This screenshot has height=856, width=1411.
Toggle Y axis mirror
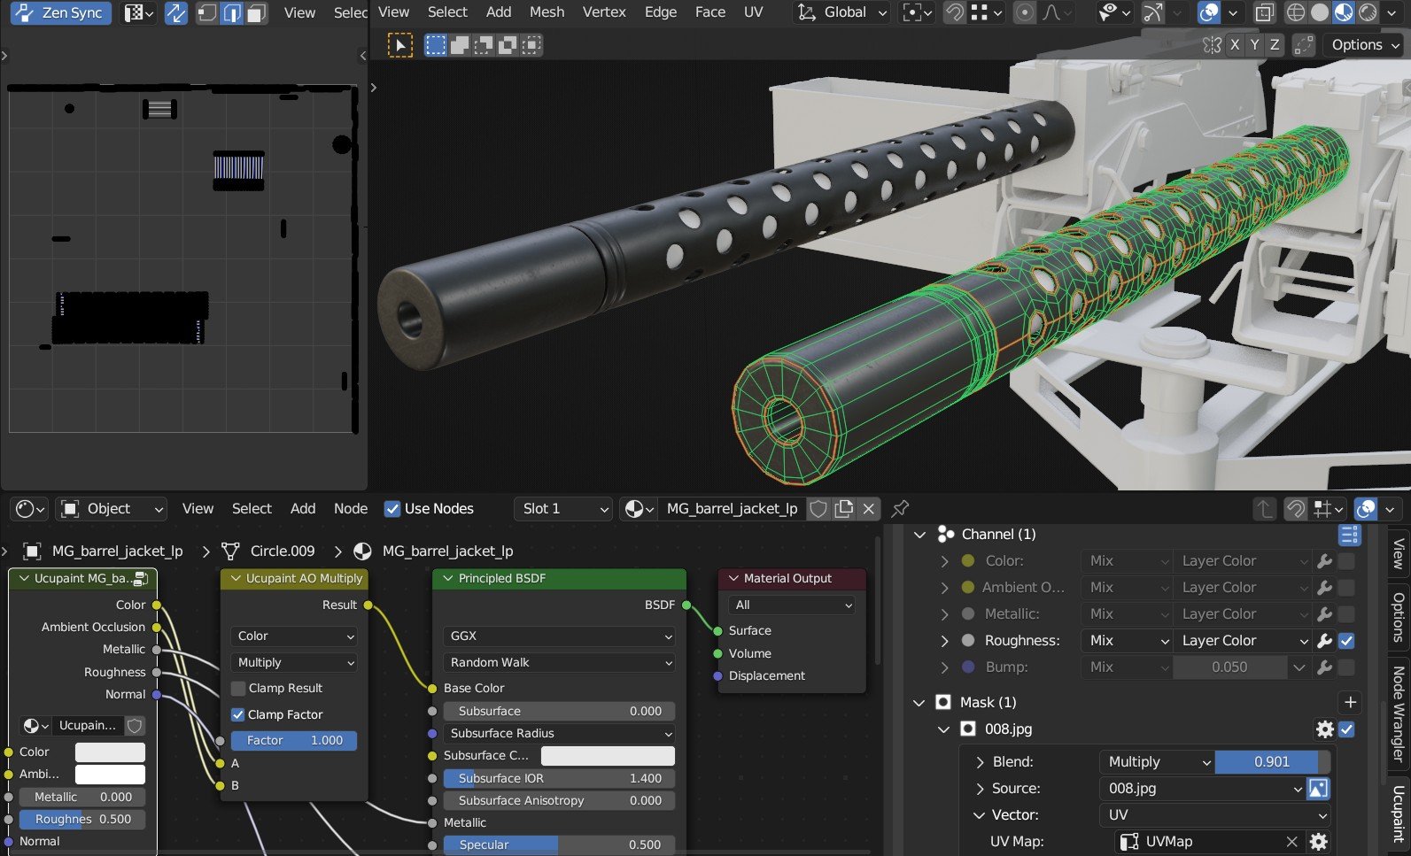pos(1254,45)
